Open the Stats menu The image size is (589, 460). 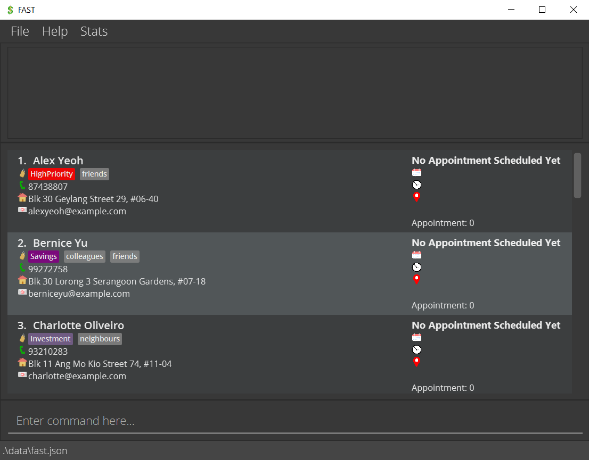click(x=94, y=31)
